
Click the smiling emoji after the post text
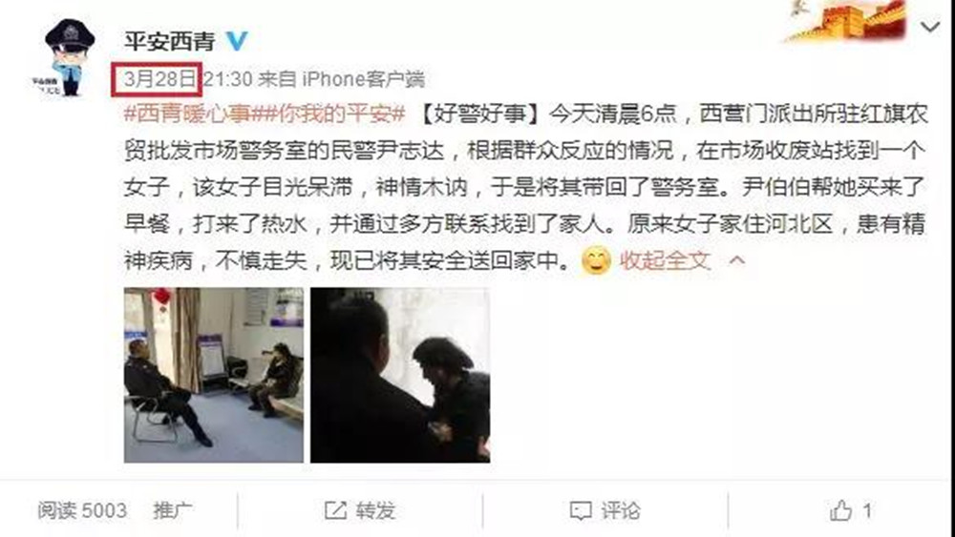(x=596, y=261)
